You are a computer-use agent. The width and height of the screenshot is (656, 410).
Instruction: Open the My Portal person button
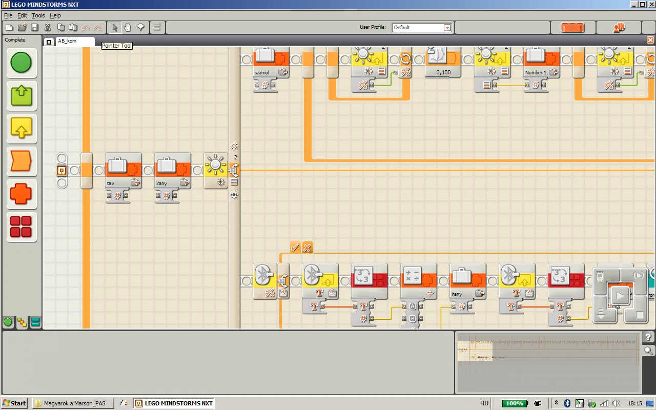coord(619,27)
